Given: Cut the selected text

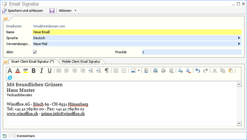Looking at the screenshot, I should [x=215, y=71].
